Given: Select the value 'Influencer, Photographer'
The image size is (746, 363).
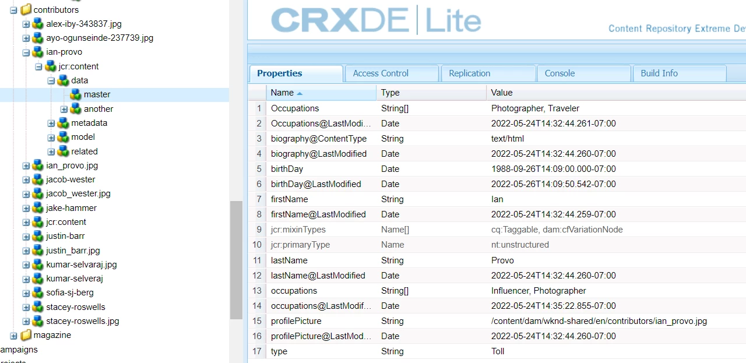Looking at the screenshot, I should click(x=539, y=291).
